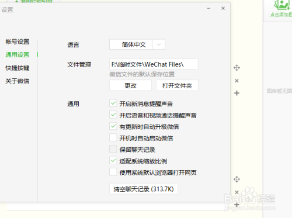The height and width of the screenshot is (218, 292).
Task: Open 关于微信 page
Action: coord(18,81)
